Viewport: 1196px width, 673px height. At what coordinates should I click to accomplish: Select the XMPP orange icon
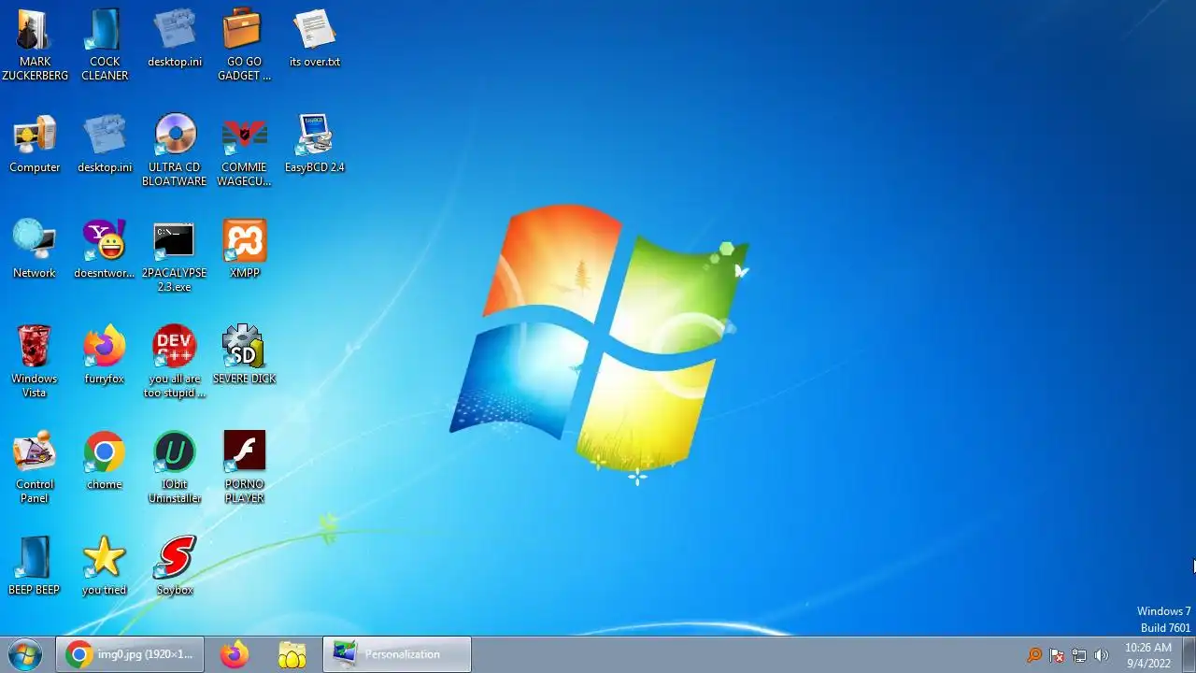[x=244, y=250]
